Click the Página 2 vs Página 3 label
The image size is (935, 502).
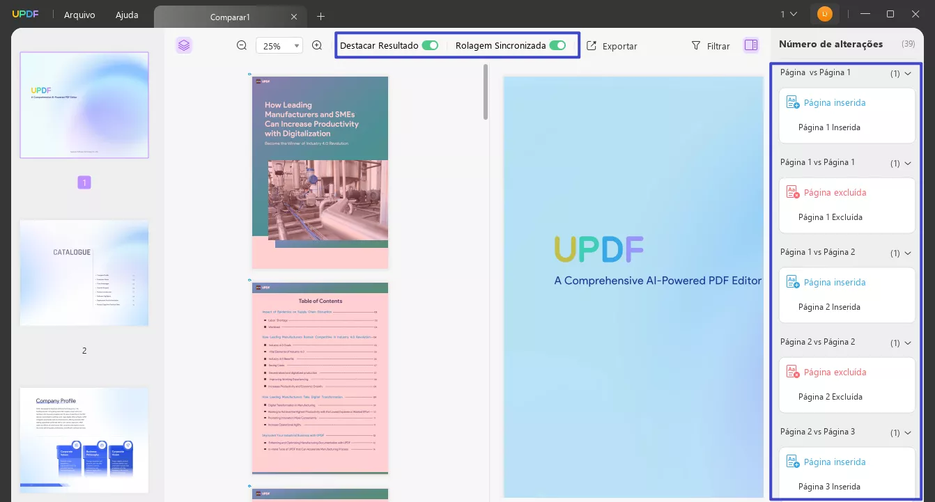[x=817, y=432]
